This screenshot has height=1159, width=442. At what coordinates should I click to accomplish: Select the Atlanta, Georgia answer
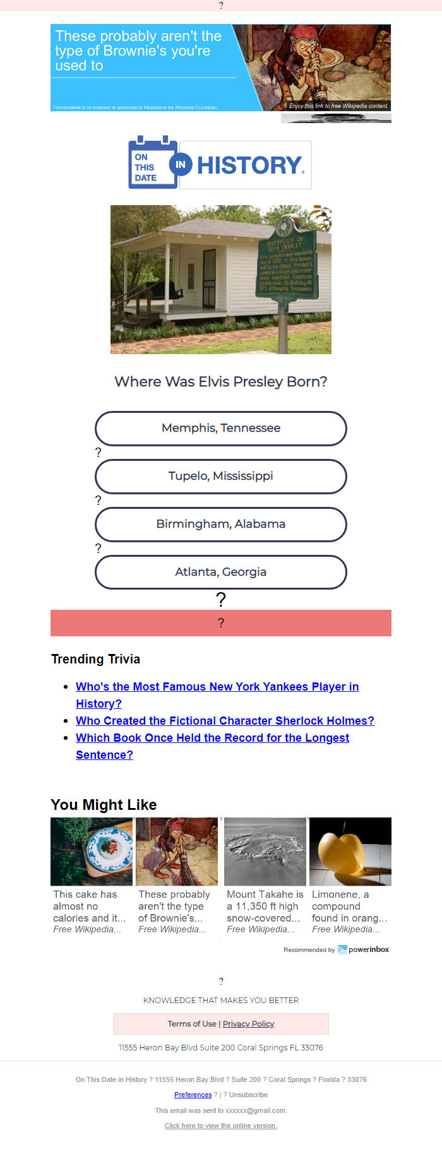(x=221, y=572)
